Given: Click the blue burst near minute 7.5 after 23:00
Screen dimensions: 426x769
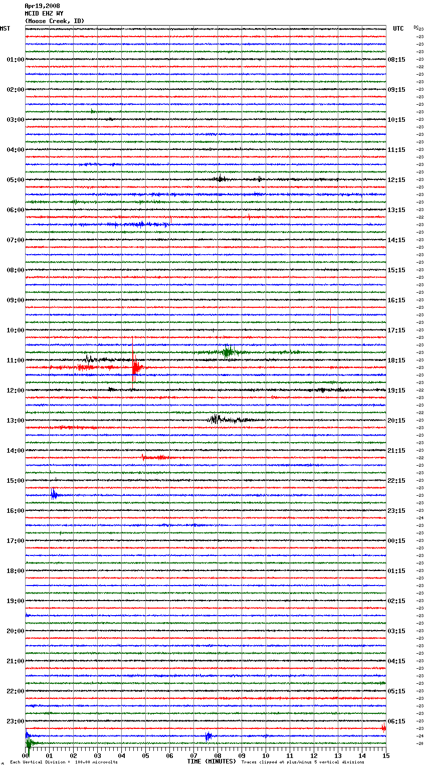Looking at the screenshot, I should click(208, 736).
